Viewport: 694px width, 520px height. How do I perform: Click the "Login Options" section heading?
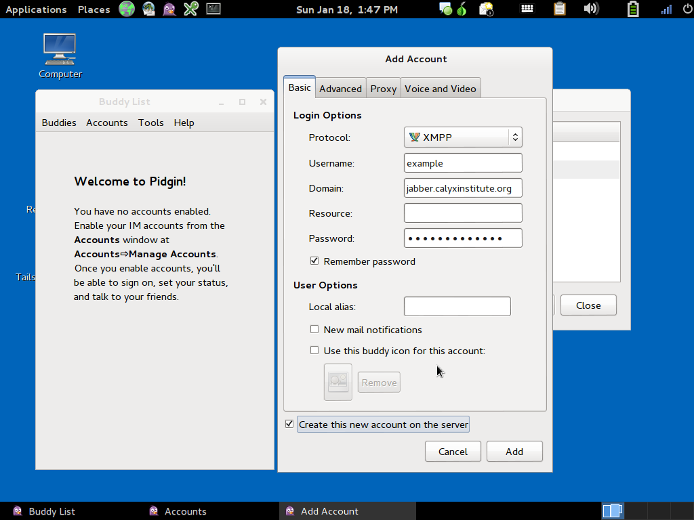pos(327,115)
